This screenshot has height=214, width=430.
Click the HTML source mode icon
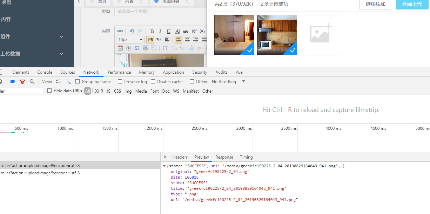click(x=120, y=31)
